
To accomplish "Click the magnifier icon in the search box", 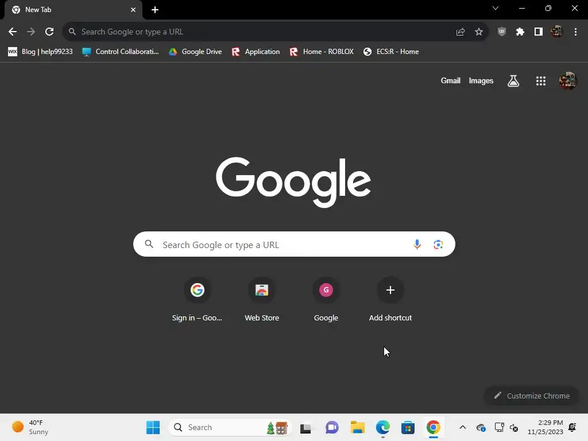I will (149, 244).
